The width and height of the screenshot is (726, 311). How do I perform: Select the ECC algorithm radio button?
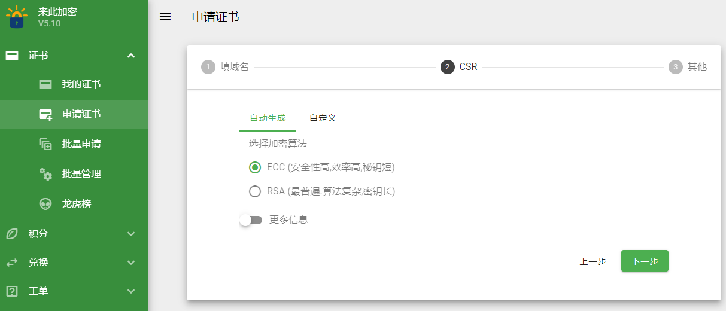tap(255, 167)
